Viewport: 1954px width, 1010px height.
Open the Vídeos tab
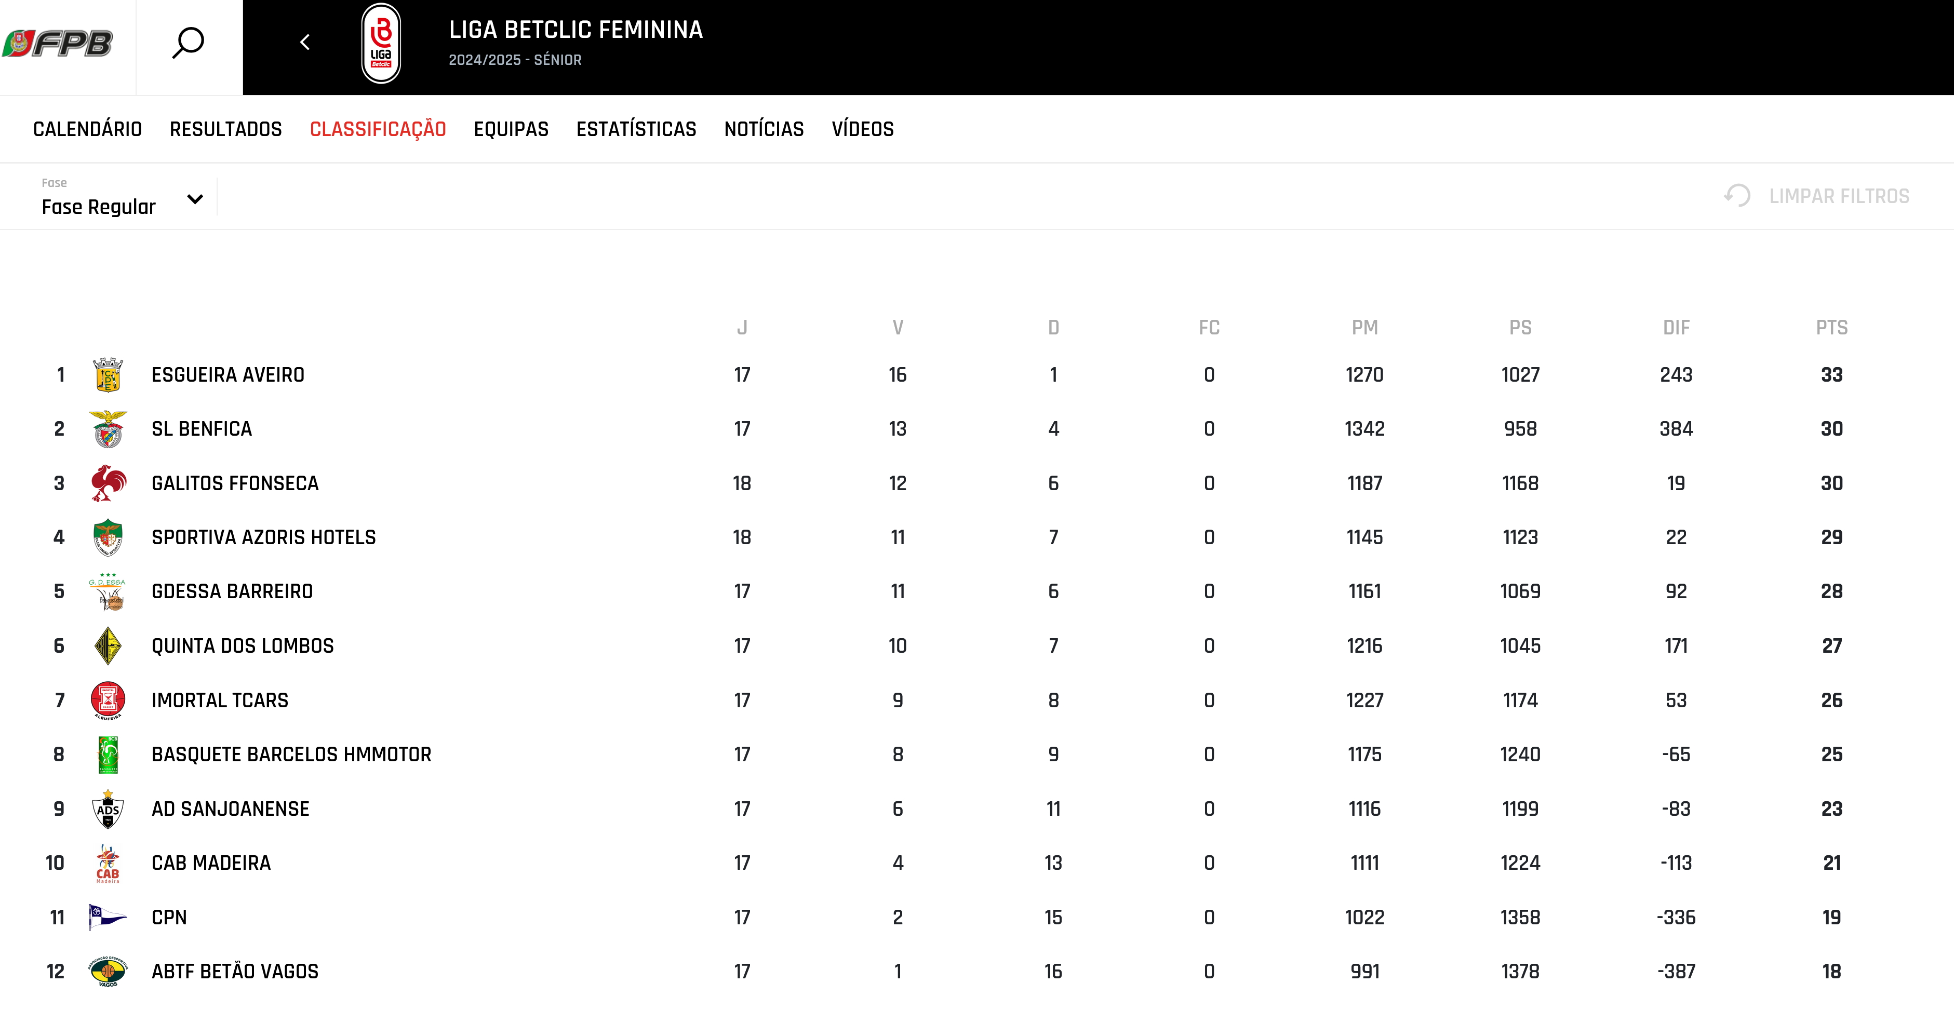coord(862,129)
